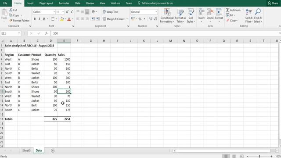Image resolution: width=281 pixels, height=158 pixels.
Task: Increase font size with the large A
Action: (x=67, y=12)
